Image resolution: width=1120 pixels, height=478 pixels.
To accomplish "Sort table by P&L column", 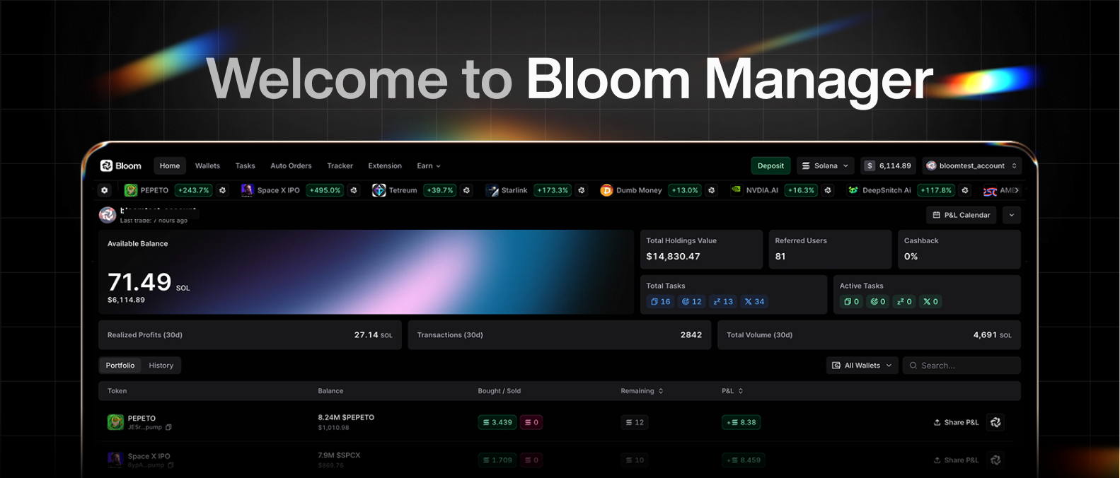I will pos(741,391).
